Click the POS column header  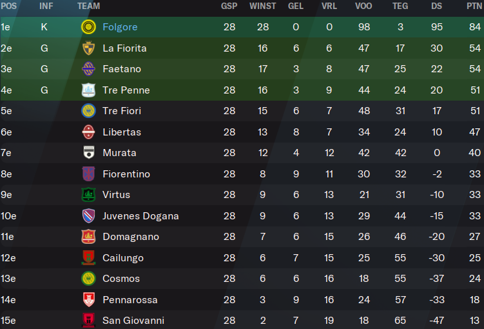pos(8,6)
